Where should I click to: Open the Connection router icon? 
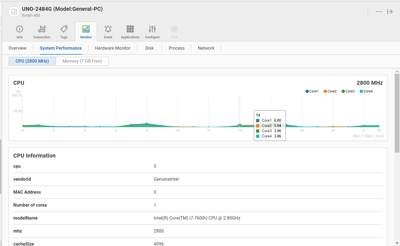pyautogui.click(x=42, y=29)
